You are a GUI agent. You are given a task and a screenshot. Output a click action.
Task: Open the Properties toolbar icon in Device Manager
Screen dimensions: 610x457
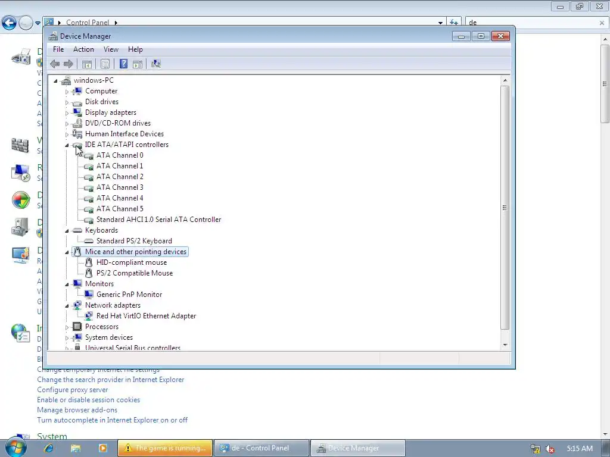pos(105,64)
